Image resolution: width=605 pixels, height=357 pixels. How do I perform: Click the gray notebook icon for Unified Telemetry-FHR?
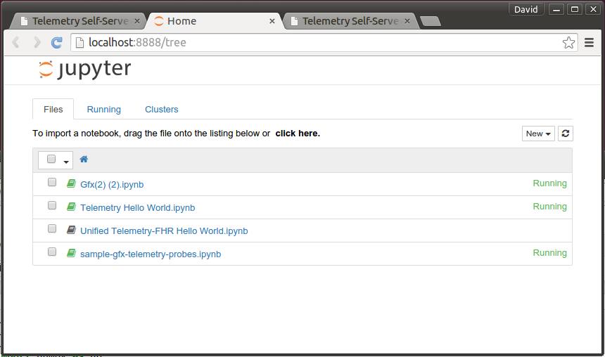pos(71,230)
